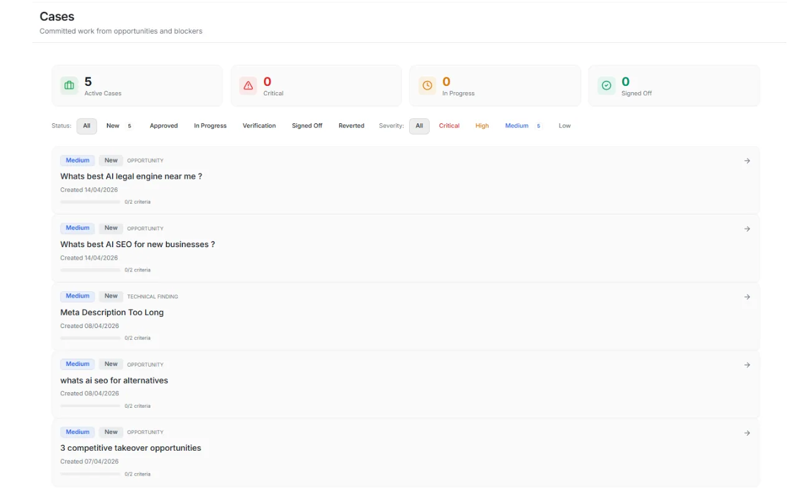Open the 'Whats best AI SEO' case arrow
797x498 pixels.
tap(747, 229)
